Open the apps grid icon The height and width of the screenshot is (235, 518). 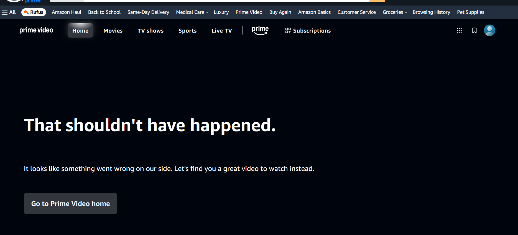tap(459, 30)
